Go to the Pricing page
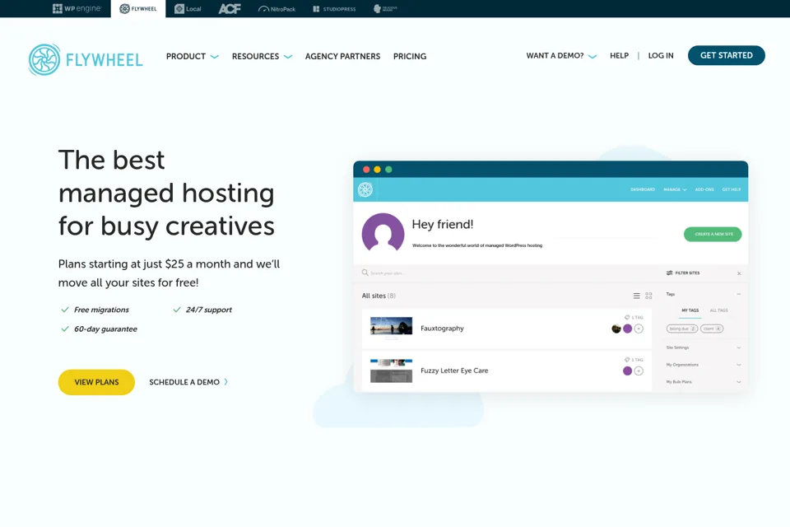790x527 pixels. pyautogui.click(x=410, y=57)
